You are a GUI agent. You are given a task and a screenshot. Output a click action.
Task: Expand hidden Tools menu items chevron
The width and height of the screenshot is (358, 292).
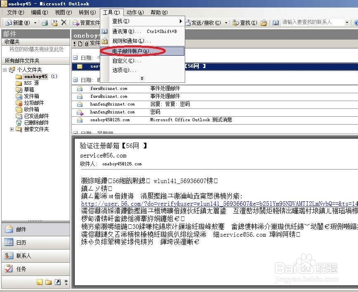(x=142, y=78)
